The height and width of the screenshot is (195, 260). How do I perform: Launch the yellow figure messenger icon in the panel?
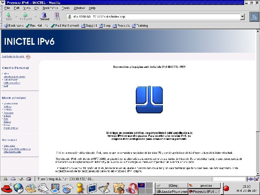click(80, 188)
